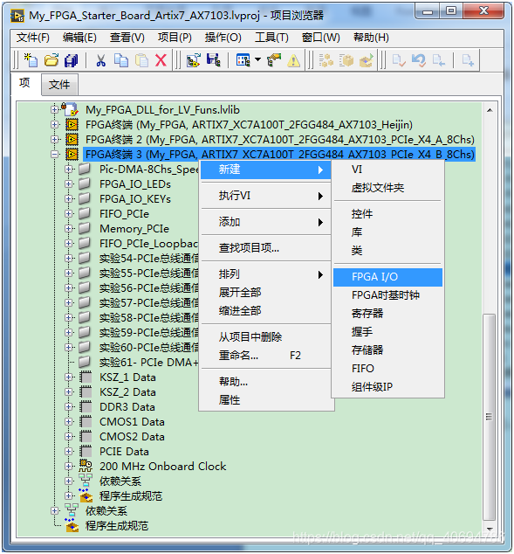The width and height of the screenshot is (514, 554).
Task: Click the open box with green arrow icon
Action: point(367,60)
